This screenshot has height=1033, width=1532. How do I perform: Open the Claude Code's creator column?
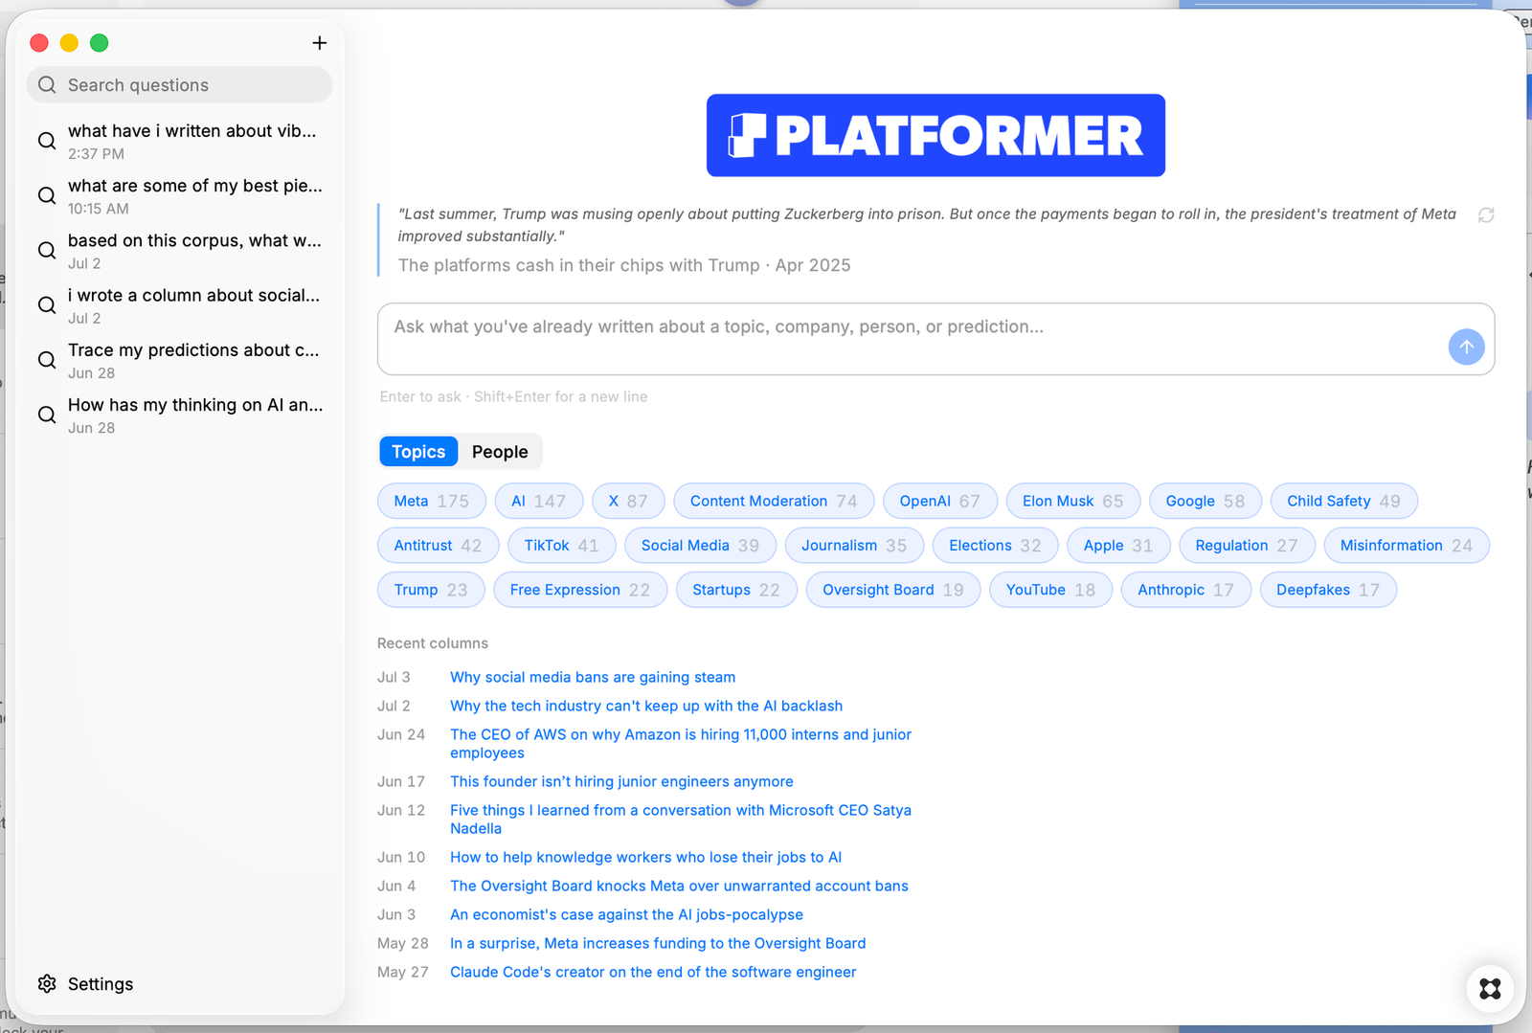(x=653, y=972)
